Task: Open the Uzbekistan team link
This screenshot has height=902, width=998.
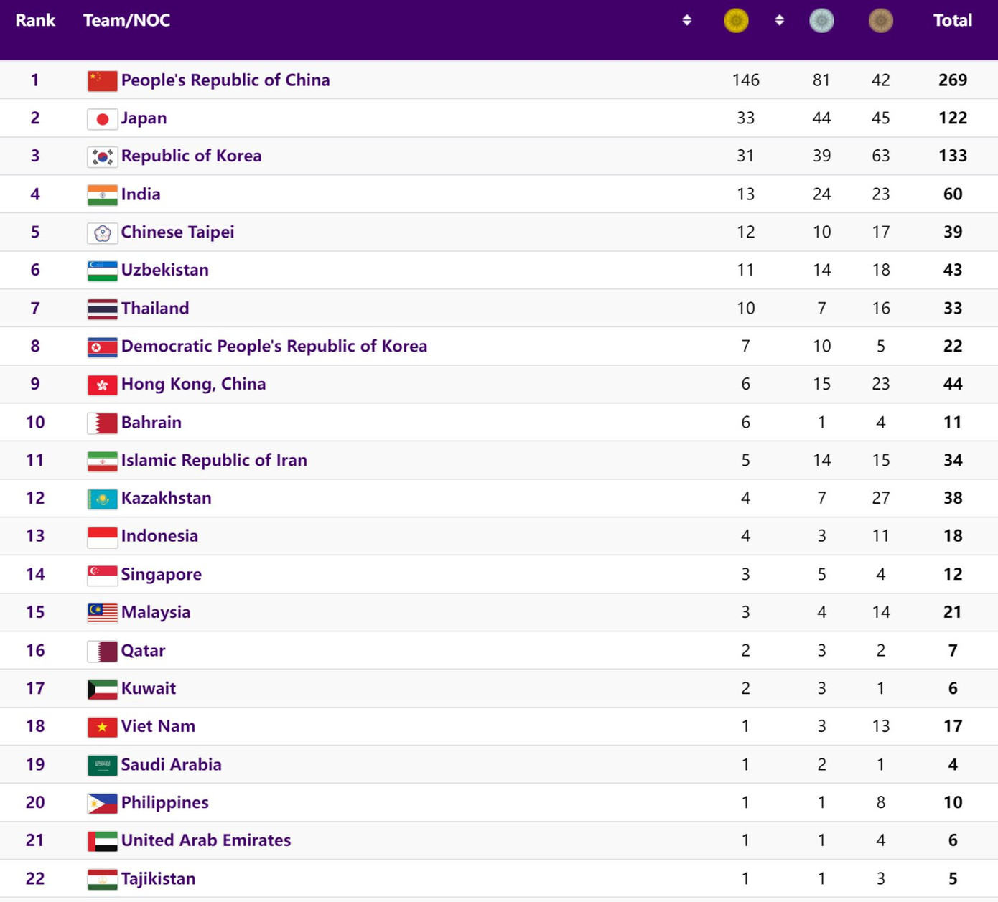Action: [164, 270]
